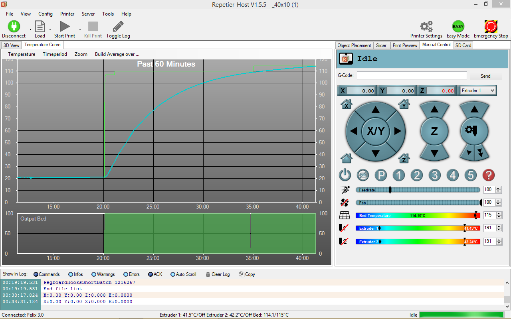Lower Z axis down arrow

(434, 153)
